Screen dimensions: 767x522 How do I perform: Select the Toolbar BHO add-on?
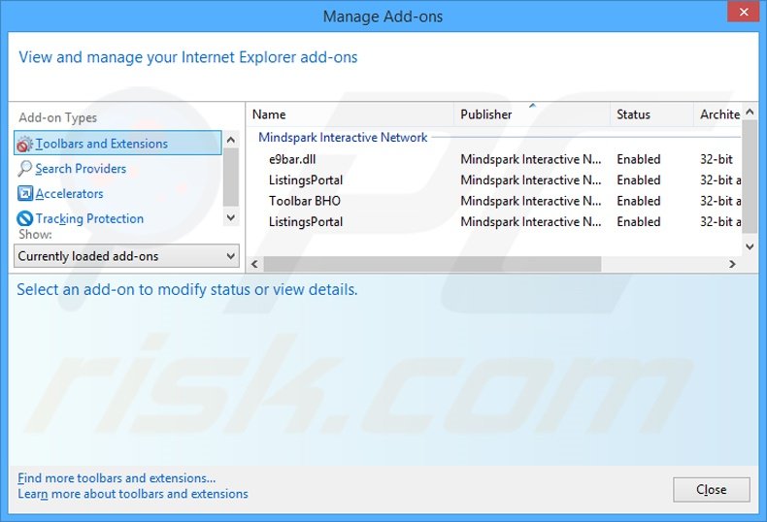(x=304, y=201)
